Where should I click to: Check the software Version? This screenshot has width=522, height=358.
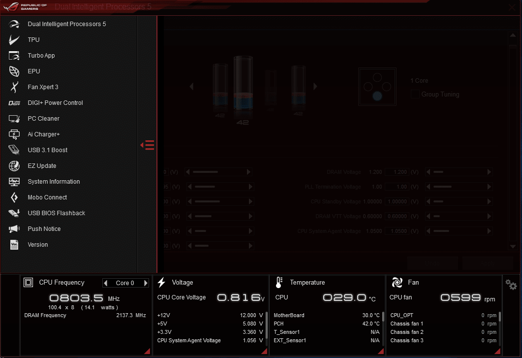(37, 244)
